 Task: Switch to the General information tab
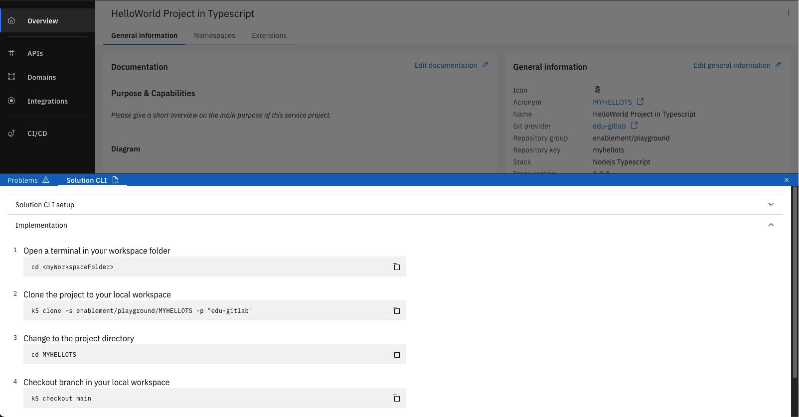click(x=144, y=35)
